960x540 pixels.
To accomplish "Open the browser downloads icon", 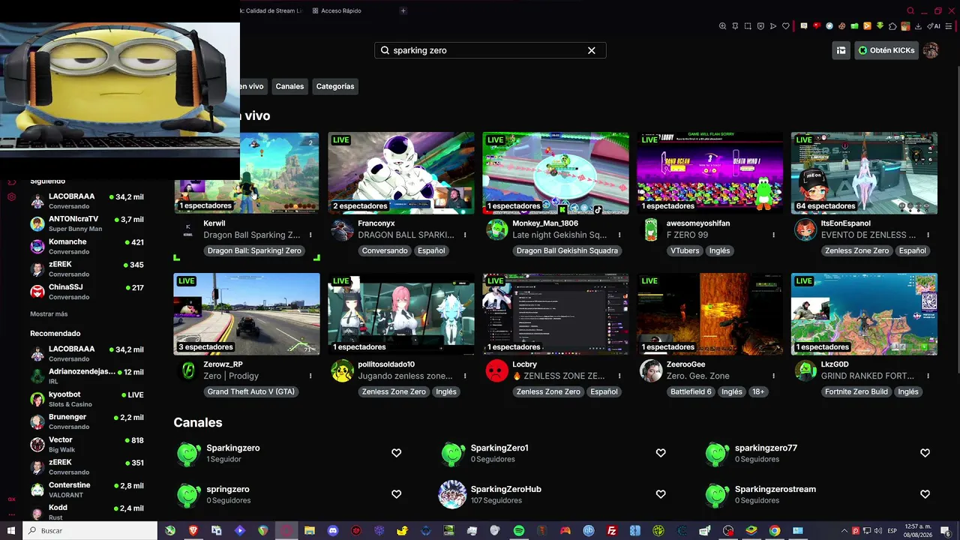I will point(919,26).
